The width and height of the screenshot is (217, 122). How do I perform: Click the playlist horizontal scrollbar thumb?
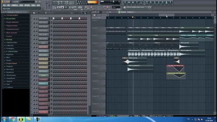166,15
